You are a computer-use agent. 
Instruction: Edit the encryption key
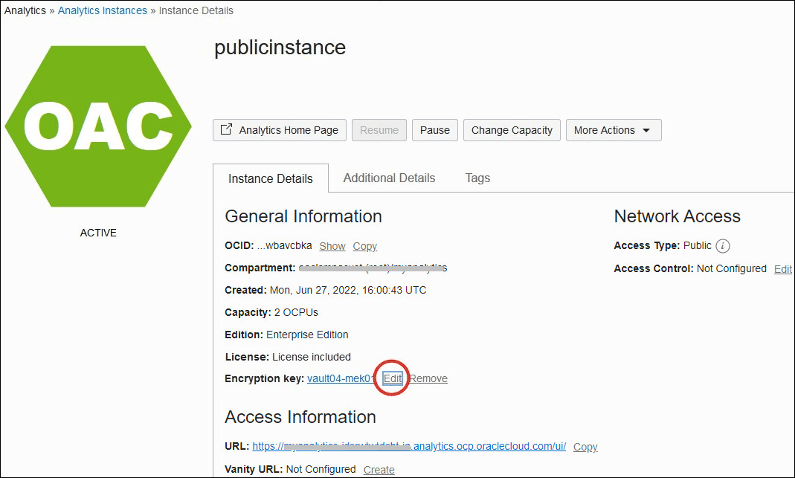tap(392, 378)
